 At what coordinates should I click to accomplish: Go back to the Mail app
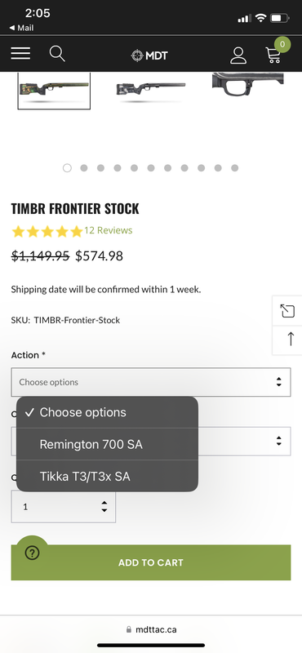point(22,28)
